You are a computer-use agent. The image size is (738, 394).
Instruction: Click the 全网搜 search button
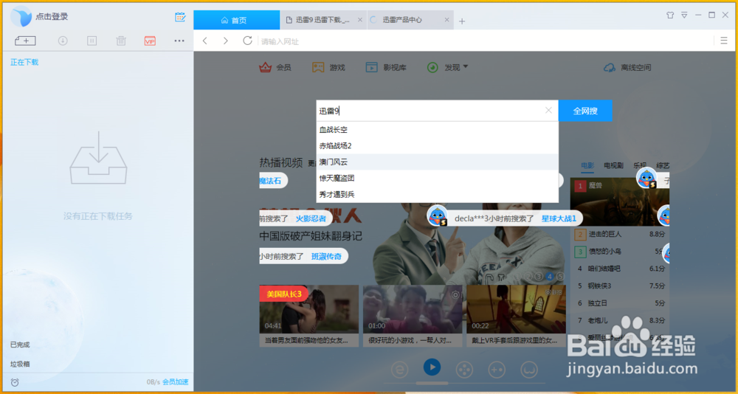point(585,111)
